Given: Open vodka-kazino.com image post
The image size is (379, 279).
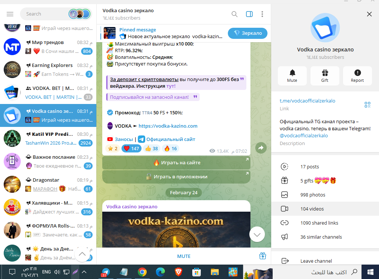Looking at the screenshot, I should pos(176,229).
